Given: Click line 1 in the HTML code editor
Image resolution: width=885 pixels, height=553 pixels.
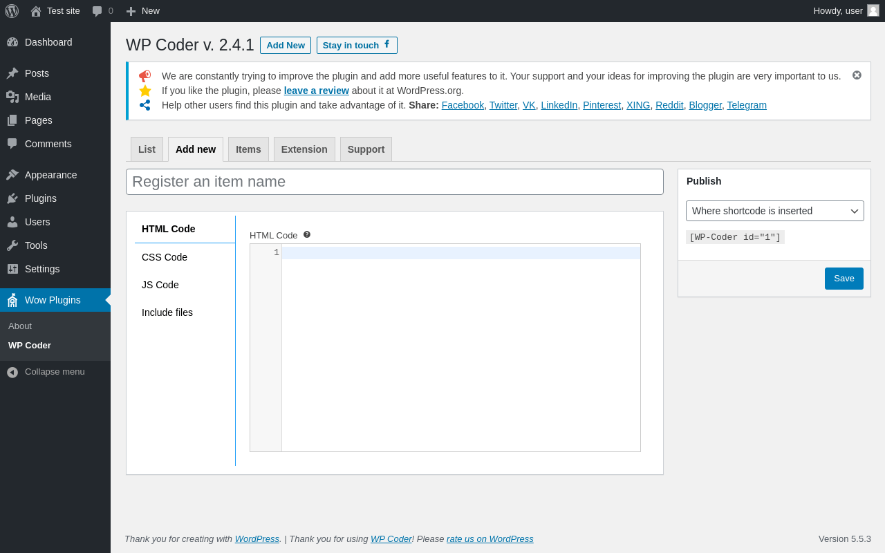Looking at the screenshot, I should click(461, 253).
